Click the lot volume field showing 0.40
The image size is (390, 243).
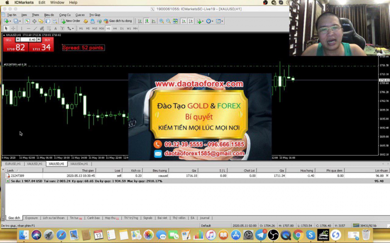[x=29, y=40]
